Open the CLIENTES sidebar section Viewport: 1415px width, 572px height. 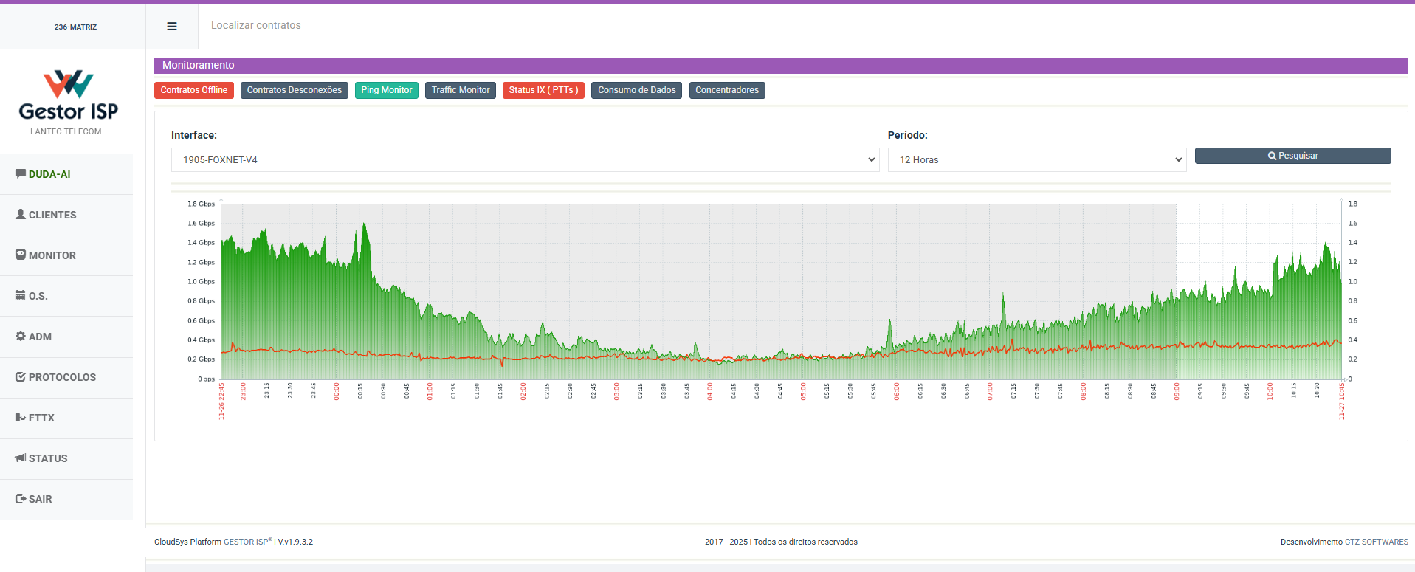[x=52, y=215]
